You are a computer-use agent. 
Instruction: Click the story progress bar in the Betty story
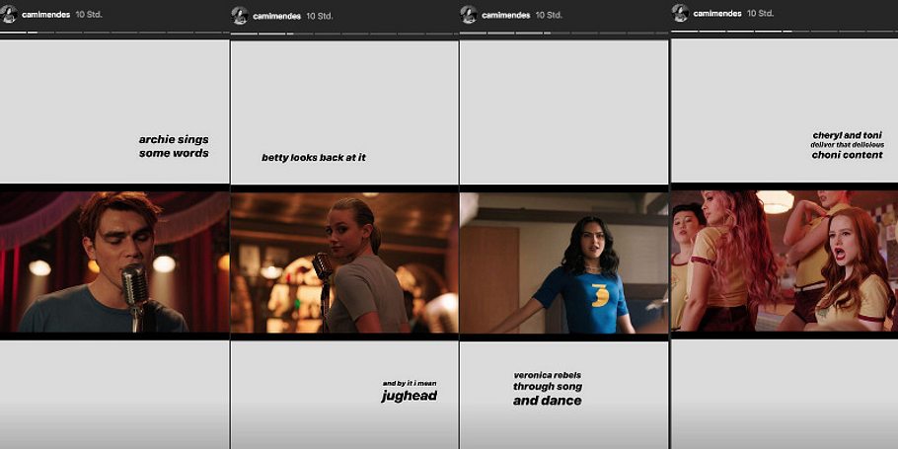(x=344, y=34)
